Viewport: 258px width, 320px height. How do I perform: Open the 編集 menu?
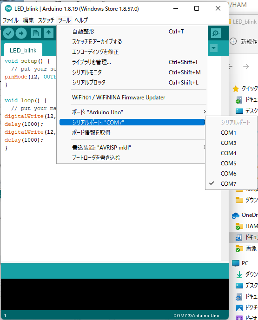pos(28,20)
